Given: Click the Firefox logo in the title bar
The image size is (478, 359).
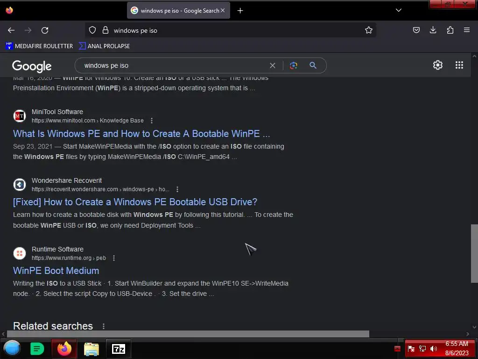Looking at the screenshot, I should pyautogui.click(x=9, y=10).
